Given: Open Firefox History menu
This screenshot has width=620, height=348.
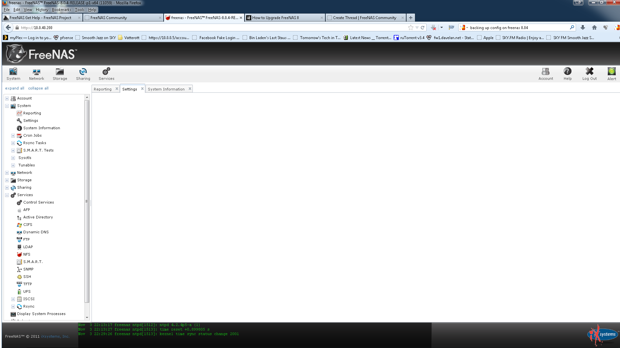Looking at the screenshot, I should tap(42, 10).
